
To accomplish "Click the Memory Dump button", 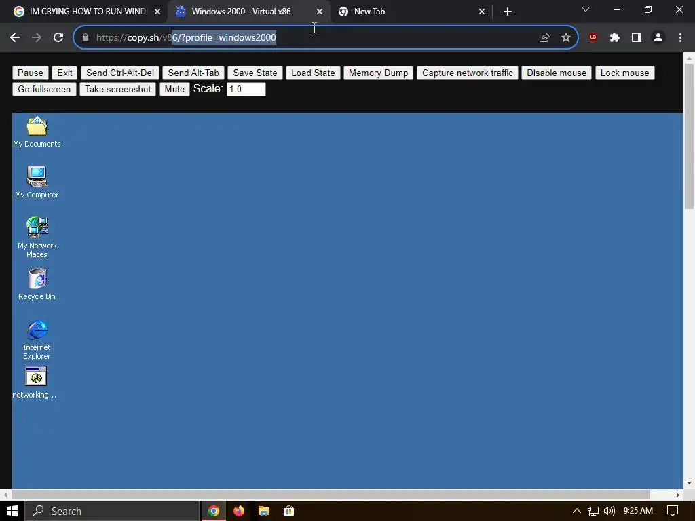I will click(378, 73).
